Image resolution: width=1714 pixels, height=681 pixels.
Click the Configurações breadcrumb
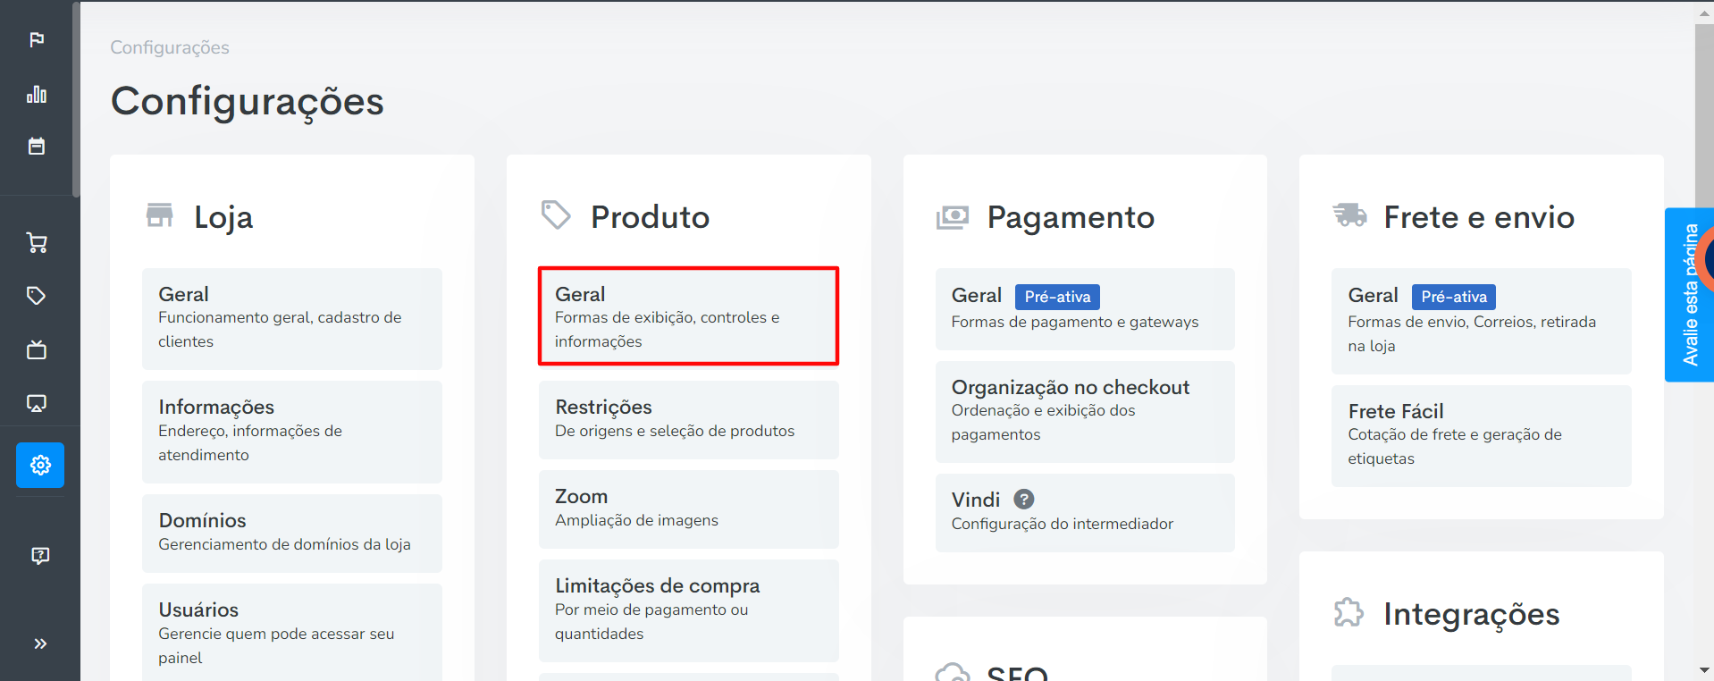point(170,47)
